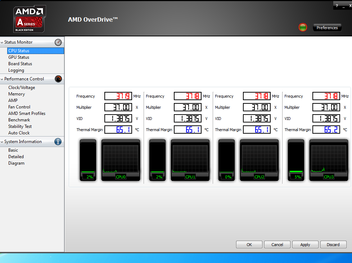Click the CPU2 usage history graph
The image size is (352, 263).
pos(259,160)
